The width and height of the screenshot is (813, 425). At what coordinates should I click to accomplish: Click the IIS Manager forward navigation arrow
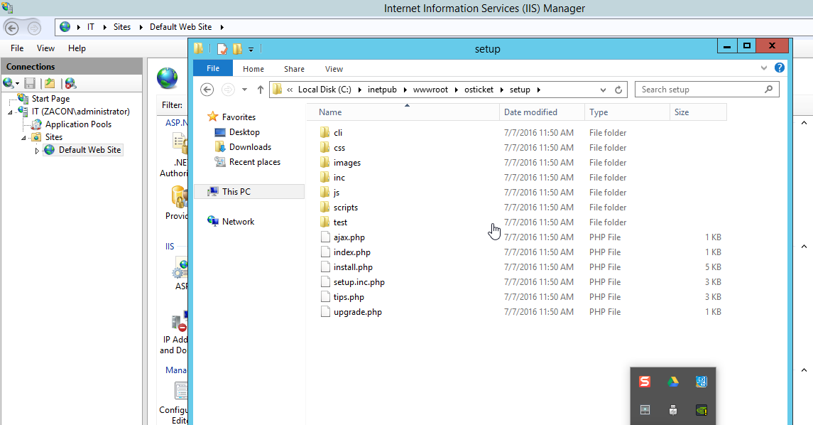point(33,28)
